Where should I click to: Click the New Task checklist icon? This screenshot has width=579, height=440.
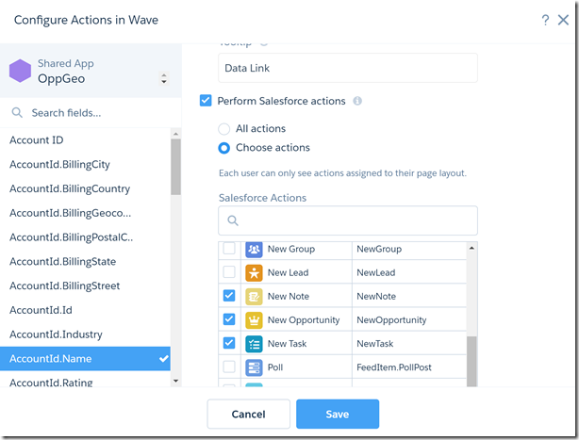[x=254, y=344]
